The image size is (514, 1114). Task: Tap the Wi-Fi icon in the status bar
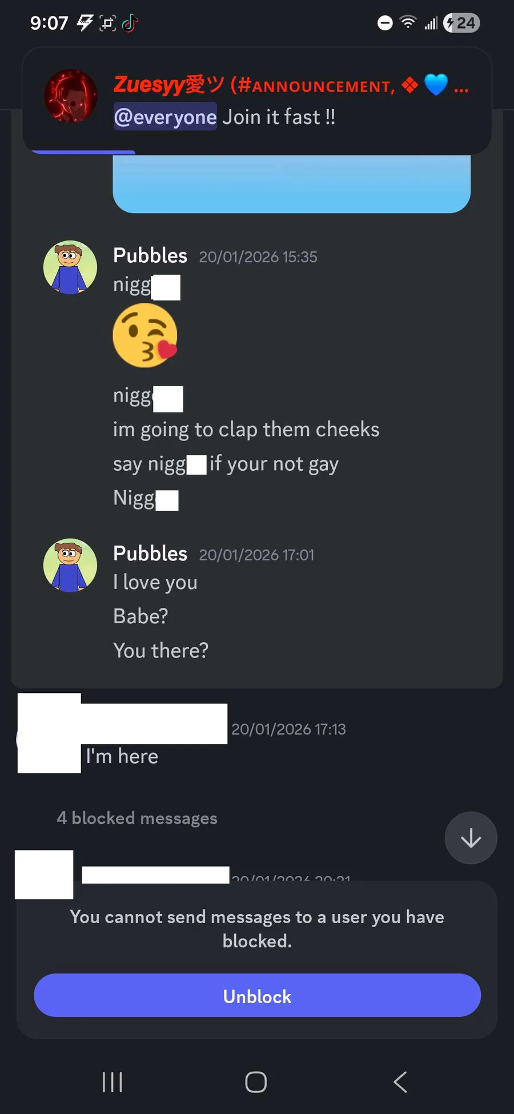(408, 23)
